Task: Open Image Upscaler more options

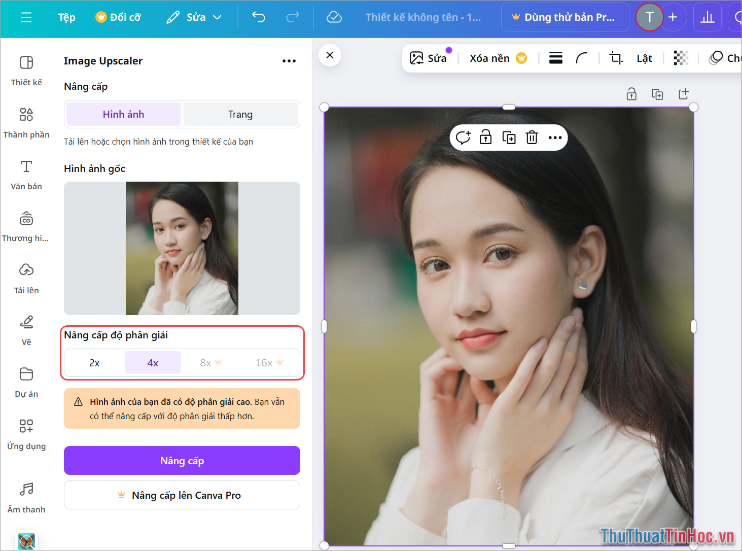Action: tap(289, 61)
